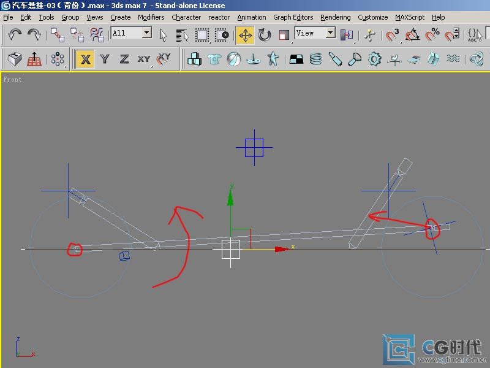The height and width of the screenshot is (368, 490).
Task: Click the reactor Plane icon
Action: (x=296, y=59)
